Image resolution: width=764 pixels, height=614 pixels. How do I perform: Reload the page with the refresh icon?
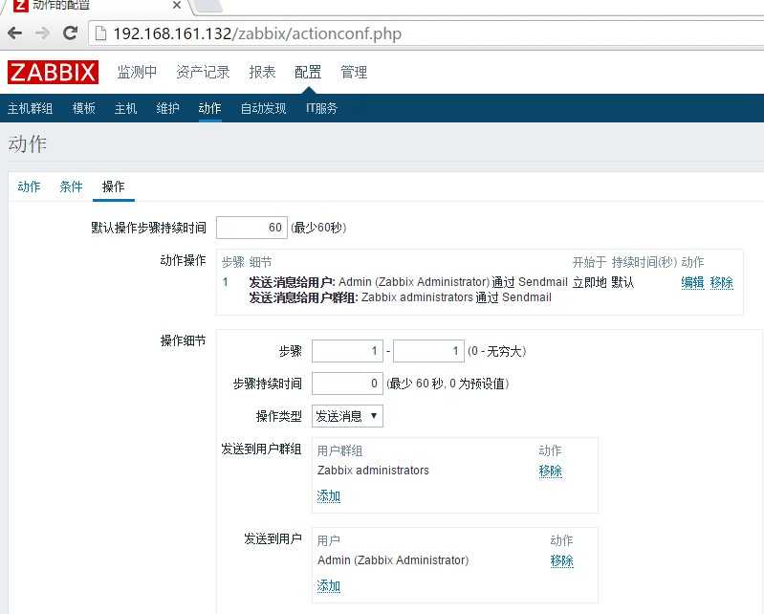(71, 33)
